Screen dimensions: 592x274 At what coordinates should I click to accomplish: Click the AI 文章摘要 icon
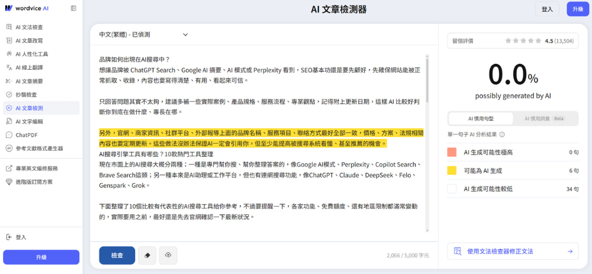(x=9, y=81)
